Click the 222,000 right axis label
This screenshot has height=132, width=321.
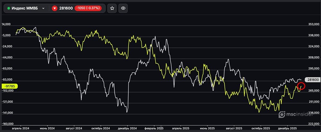pos(313,124)
